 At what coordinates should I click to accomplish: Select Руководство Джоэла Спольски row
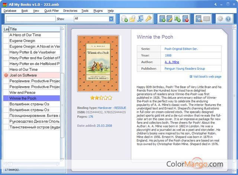tap(32, 121)
